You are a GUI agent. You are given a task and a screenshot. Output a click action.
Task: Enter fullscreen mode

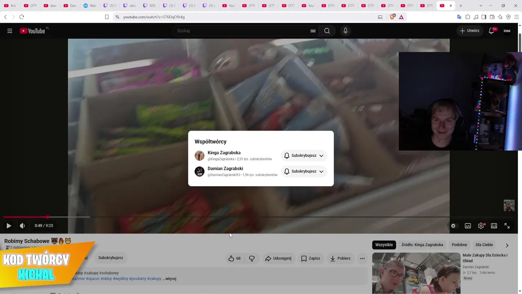tap(507, 226)
